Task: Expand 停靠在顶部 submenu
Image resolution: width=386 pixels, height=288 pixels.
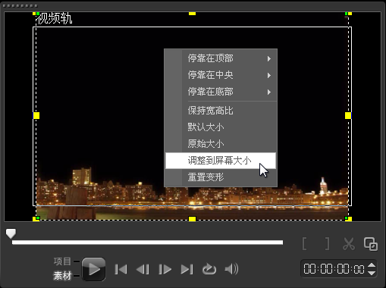Action: pos(221,58)
